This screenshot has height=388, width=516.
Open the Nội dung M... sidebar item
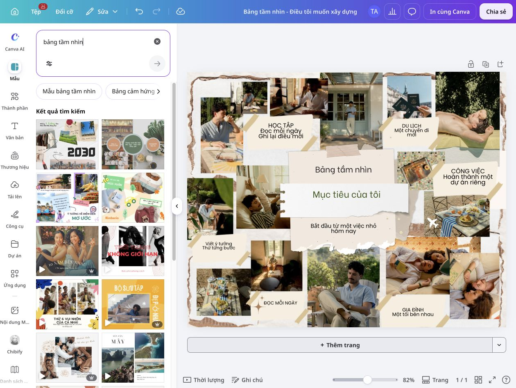[15, 315]
